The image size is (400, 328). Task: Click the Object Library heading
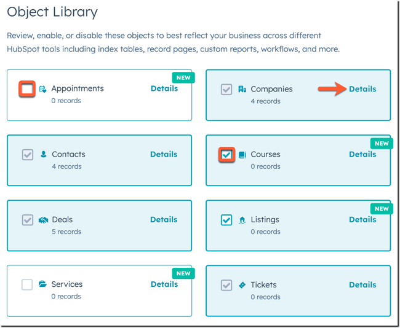pyautogui.click(x=52, y=12)
